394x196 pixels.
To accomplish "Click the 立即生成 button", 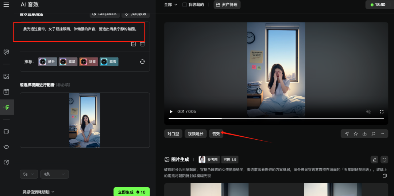I will click(131, 192).
